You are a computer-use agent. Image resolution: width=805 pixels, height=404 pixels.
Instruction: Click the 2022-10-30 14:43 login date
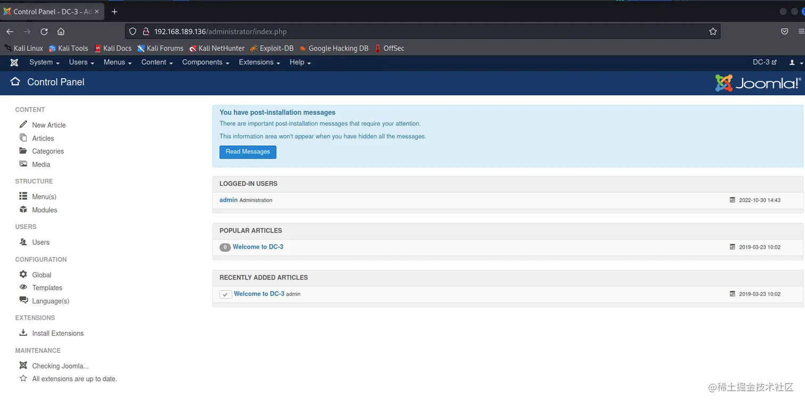pyautogui.click(x=760, y=200)
